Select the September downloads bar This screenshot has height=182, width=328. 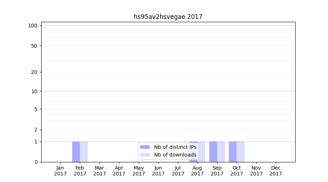tap(221, 152)
